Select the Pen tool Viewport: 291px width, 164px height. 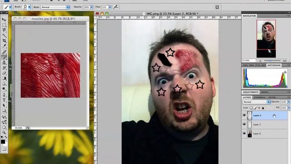pyautogui.click(x=4, y=95)
